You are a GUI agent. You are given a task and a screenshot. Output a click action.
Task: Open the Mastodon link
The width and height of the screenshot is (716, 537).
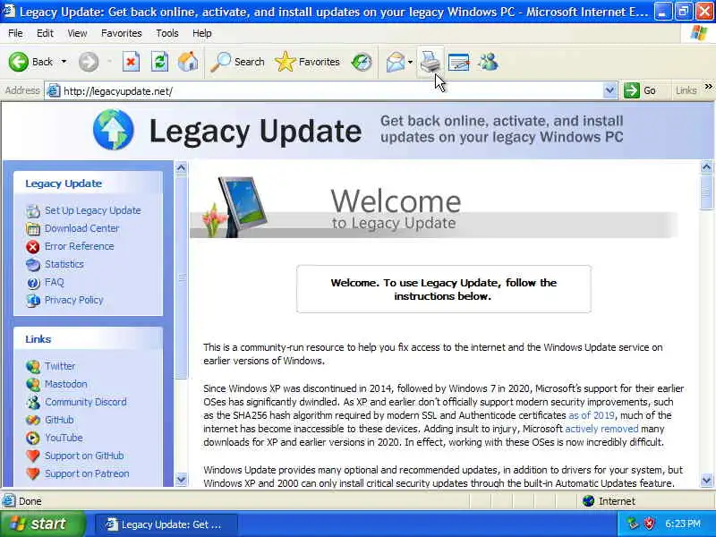pyautogui.click(x=65, y=384)
